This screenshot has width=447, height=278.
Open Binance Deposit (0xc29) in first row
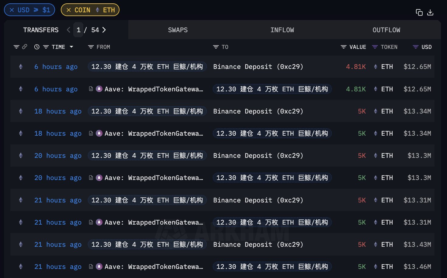tap(258, 67)
